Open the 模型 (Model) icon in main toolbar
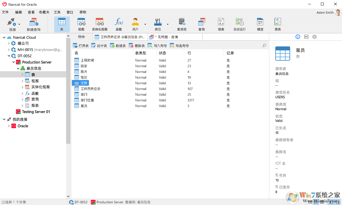 point(260,23)
